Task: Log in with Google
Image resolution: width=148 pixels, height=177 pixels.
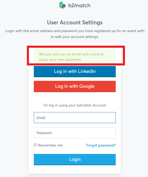Action: [x=75, y=86]
